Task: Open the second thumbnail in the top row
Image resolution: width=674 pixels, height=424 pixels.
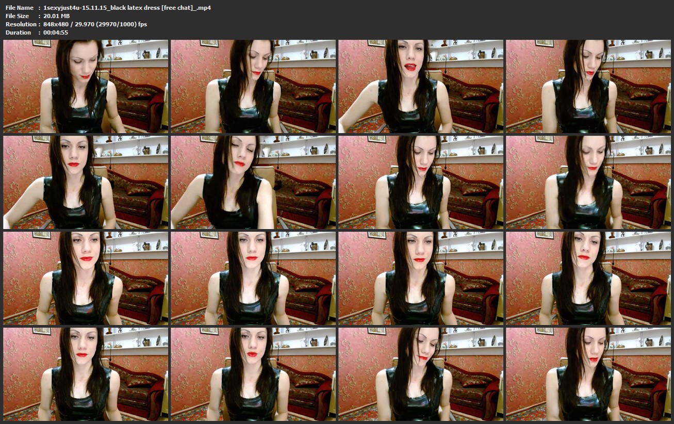Action: tap(253, 87)
